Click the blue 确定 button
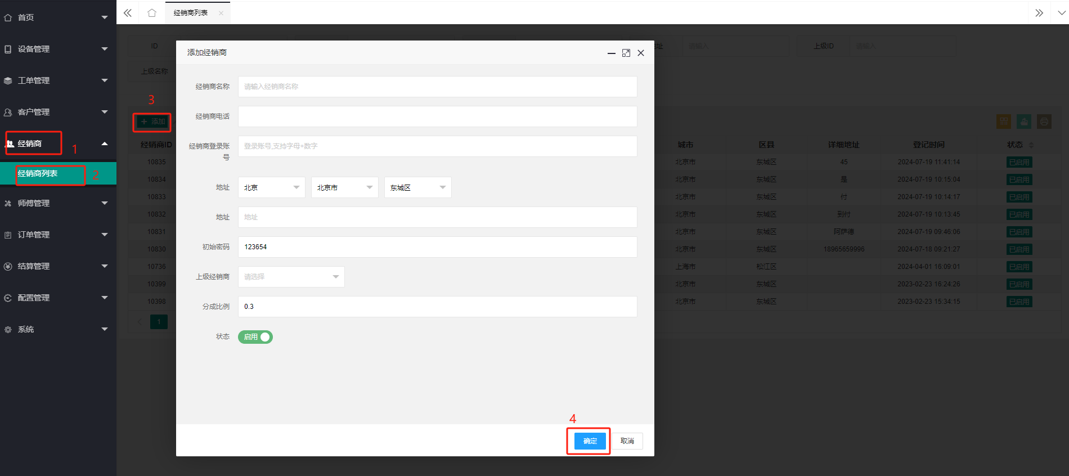This screenshot has width=1069, height=476. pyautogui.click(x=590, y=441)
